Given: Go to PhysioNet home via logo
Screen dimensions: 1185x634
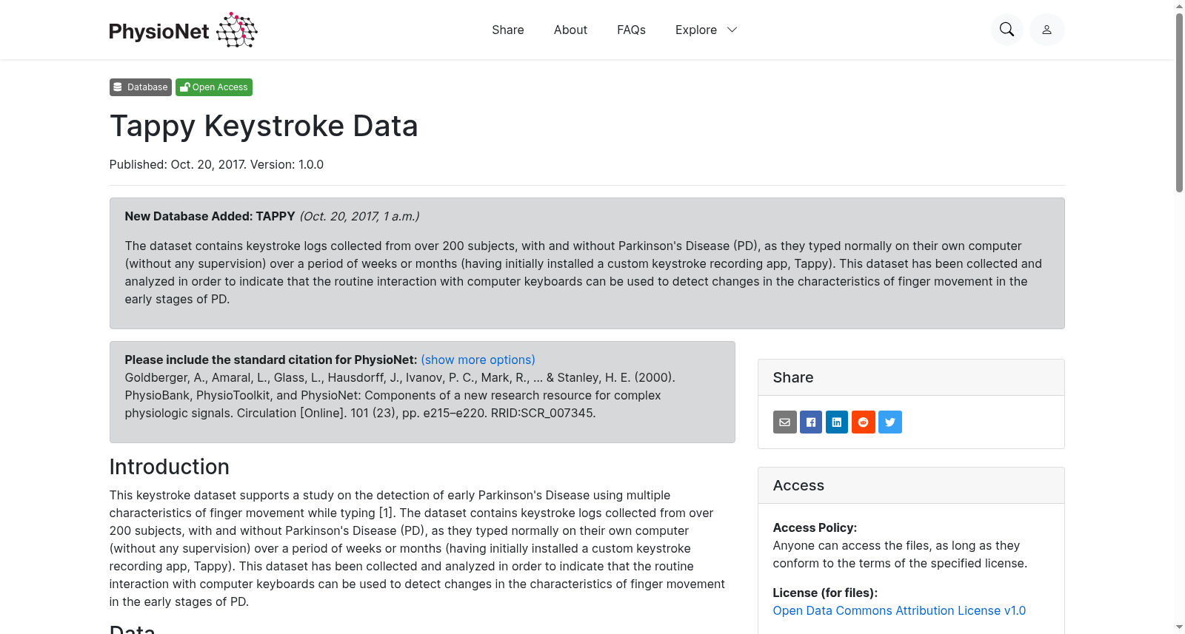Looking at the screenshot, I should pyautogui.click(x=183, y=30).
